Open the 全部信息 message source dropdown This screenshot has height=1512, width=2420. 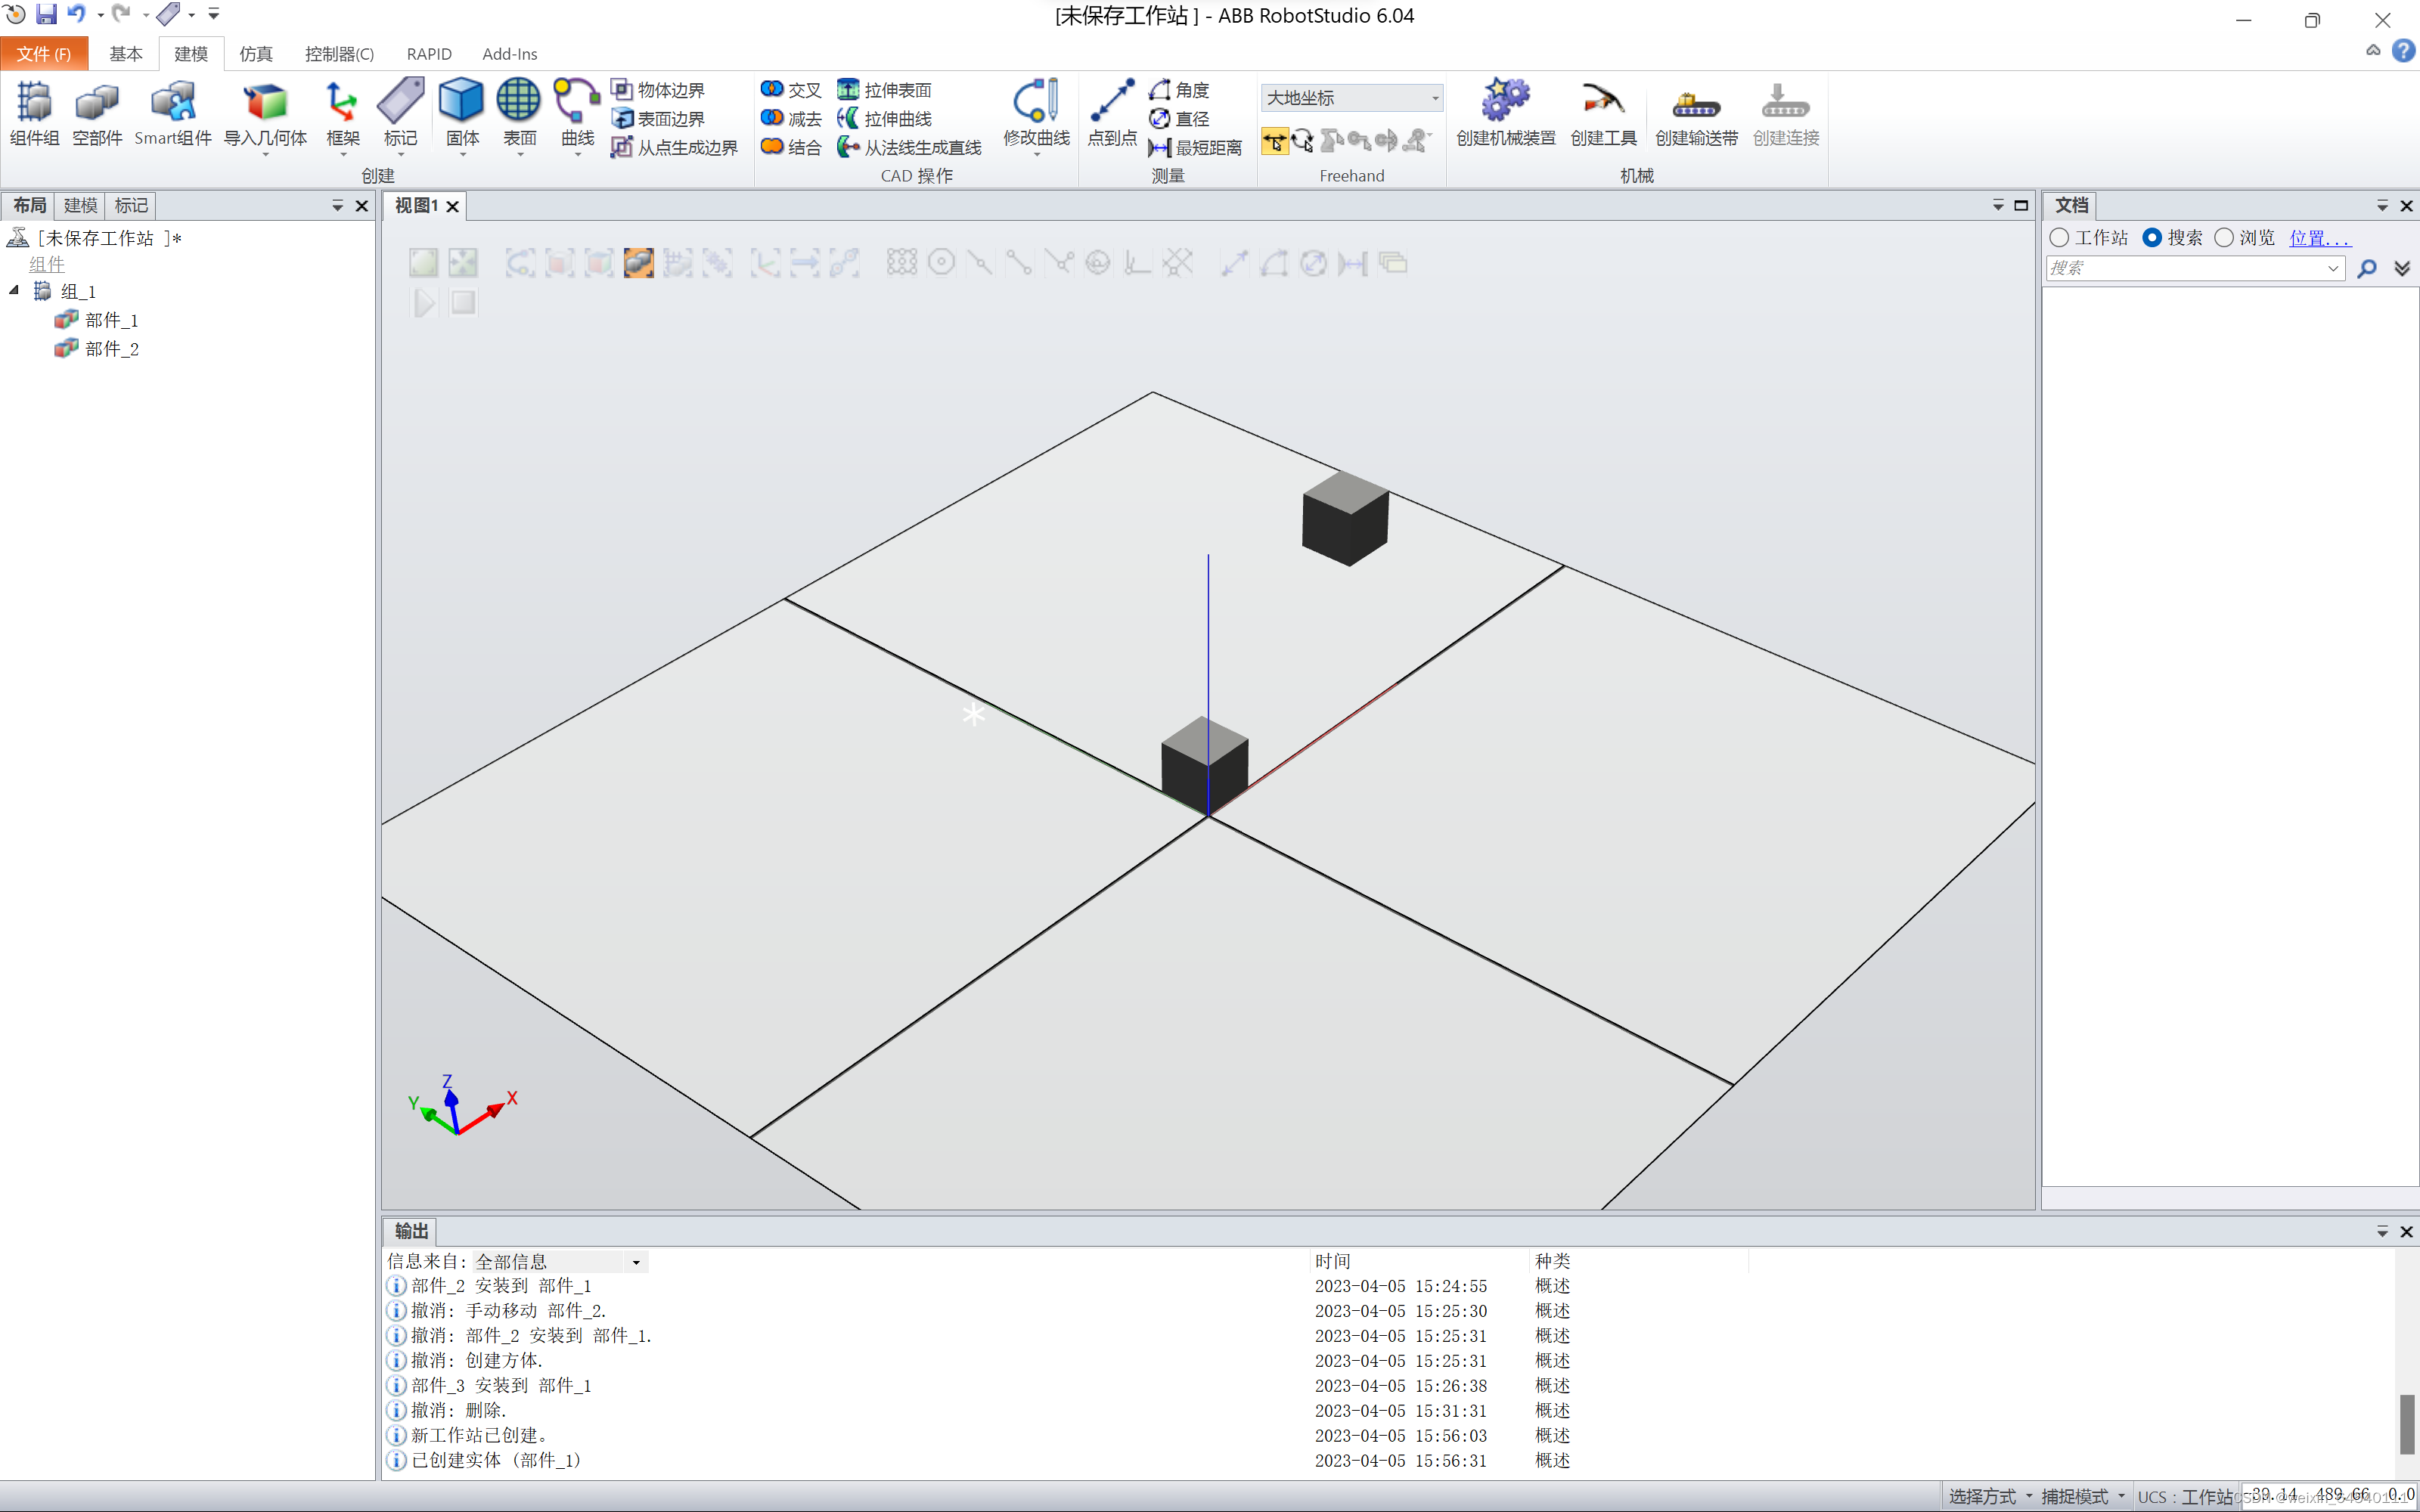click(636, 1262)
